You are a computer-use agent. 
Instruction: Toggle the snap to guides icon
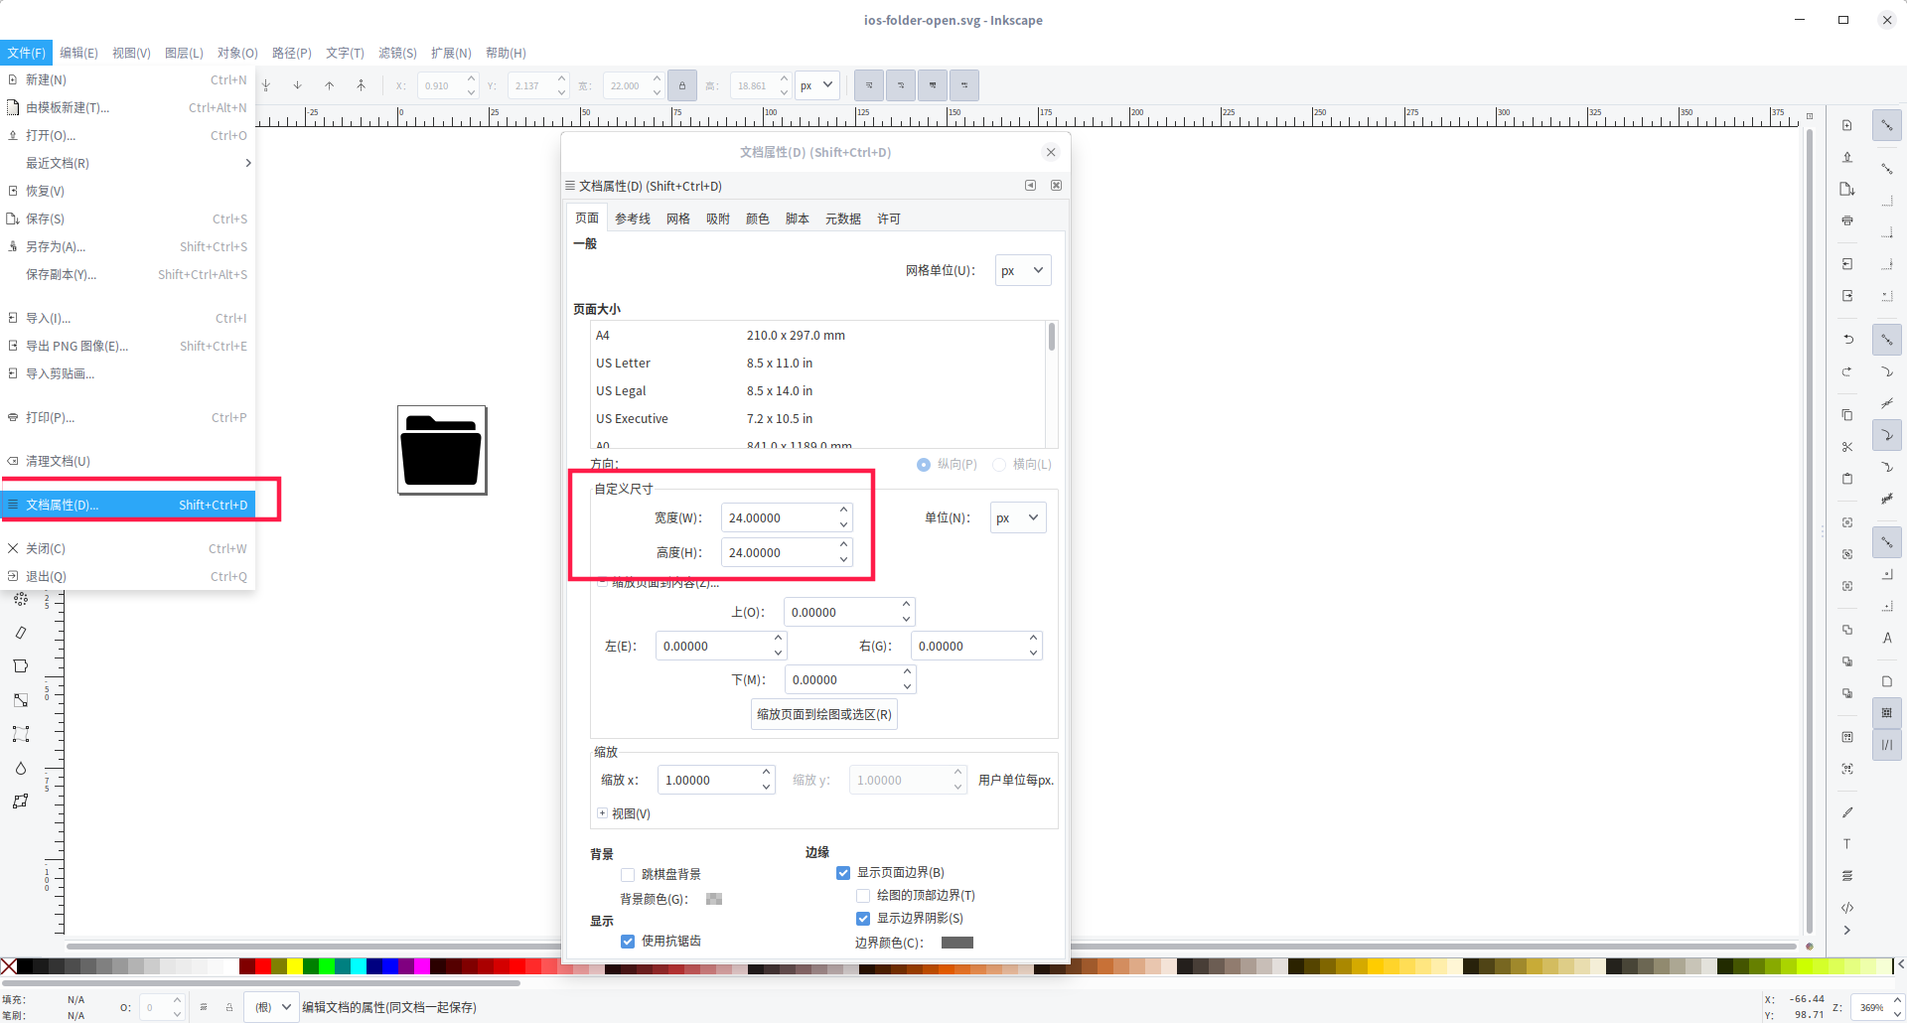click(x=1887, y=745)
